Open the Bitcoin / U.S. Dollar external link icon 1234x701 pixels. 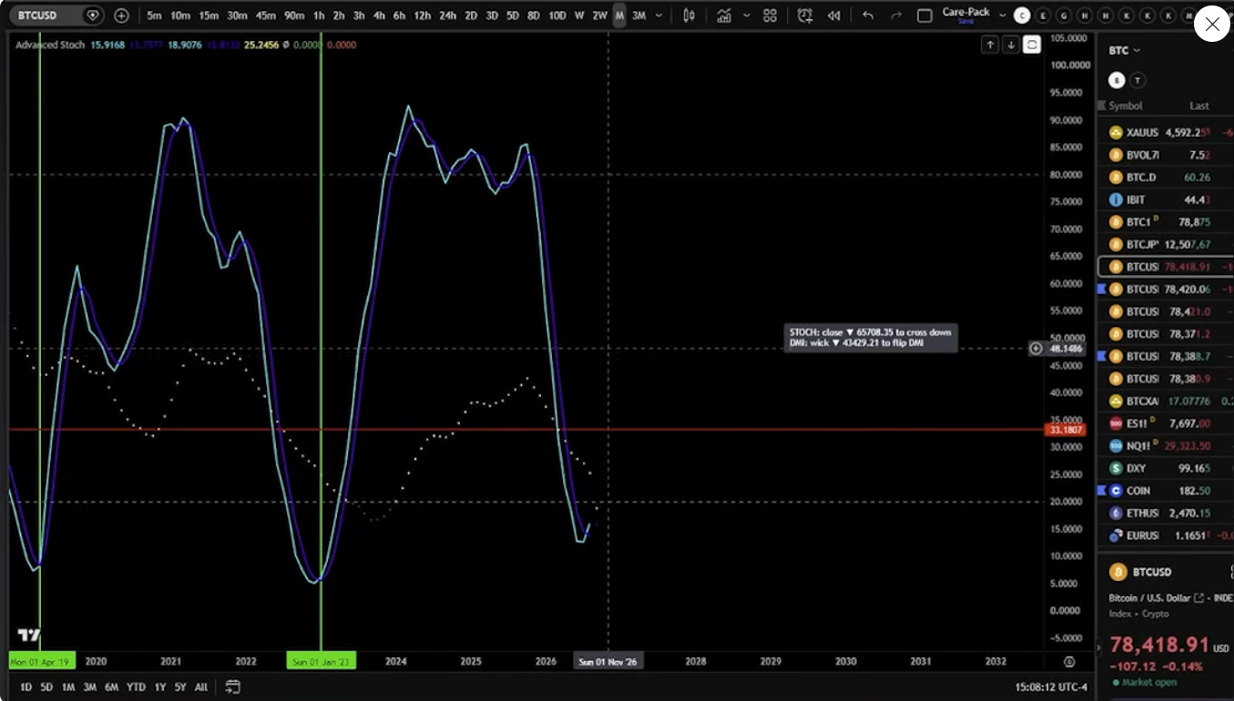pos(1198,598)
